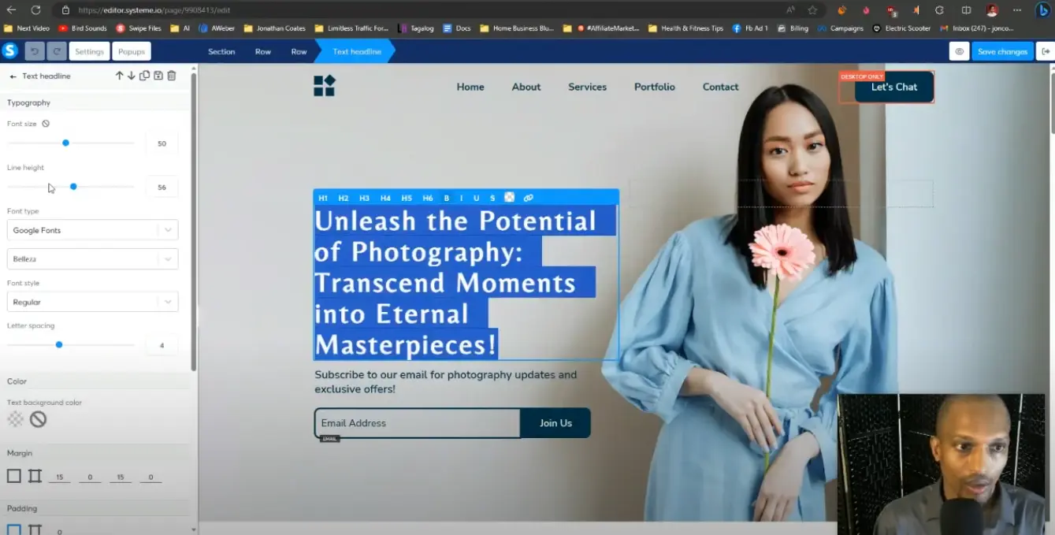
Task: Move the element up with the arrow icon
Action: pyautogui.click(x=119, y=76)
